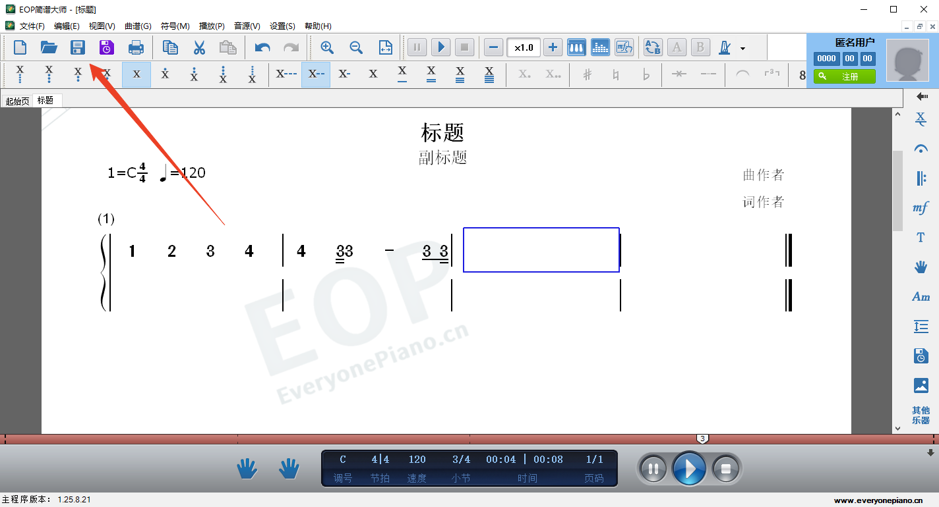This screenshot has height=507, width=939.
Task: Open the fermata symbol sidebar tool
Action: (921, 149)
